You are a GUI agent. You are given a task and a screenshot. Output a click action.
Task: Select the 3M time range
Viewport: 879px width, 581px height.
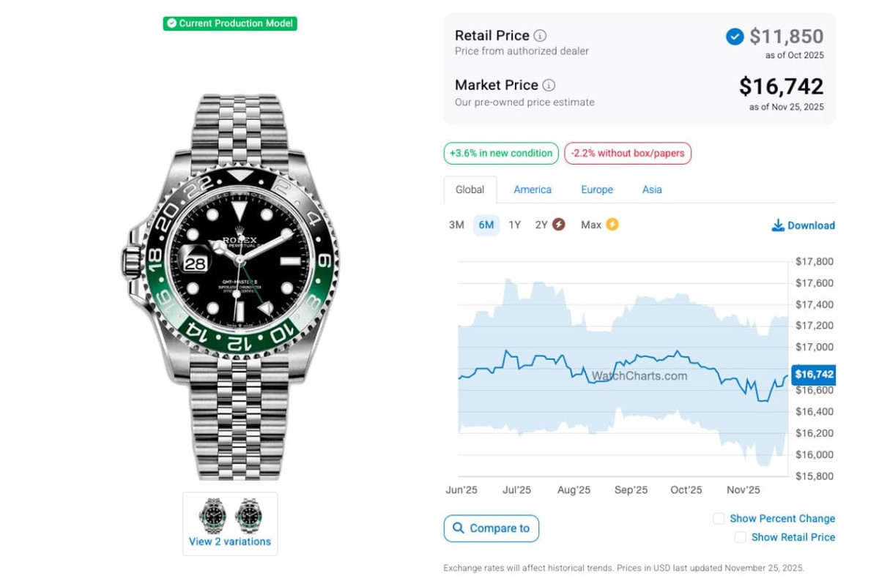pos(456,225)
